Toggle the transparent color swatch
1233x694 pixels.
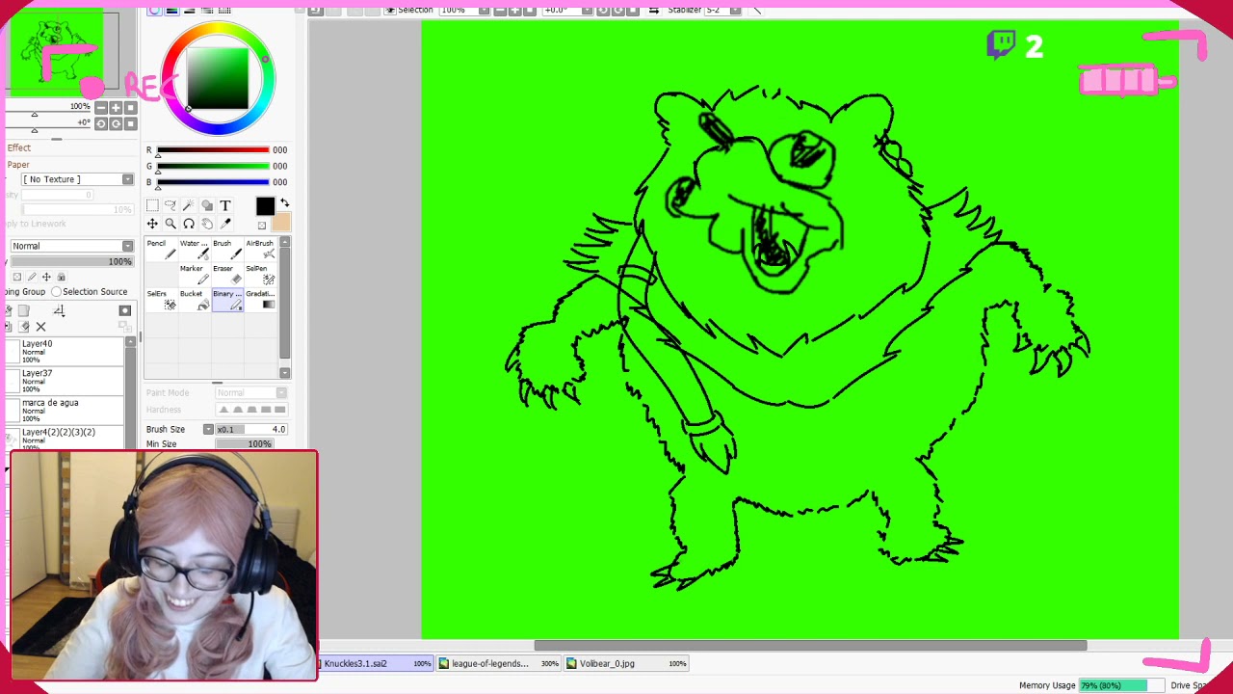(x=261, y=226)
